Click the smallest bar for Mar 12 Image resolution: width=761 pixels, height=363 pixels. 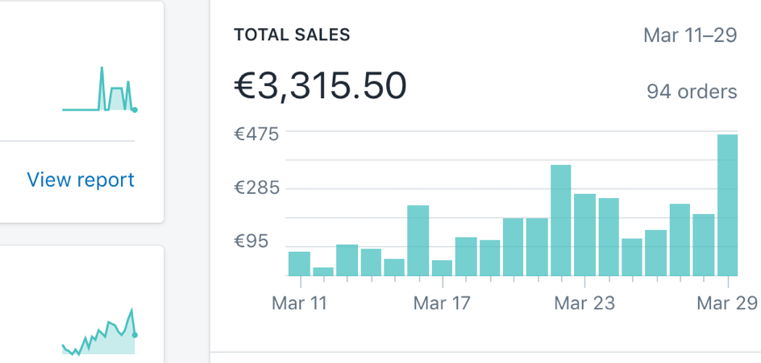pos(323,271)
